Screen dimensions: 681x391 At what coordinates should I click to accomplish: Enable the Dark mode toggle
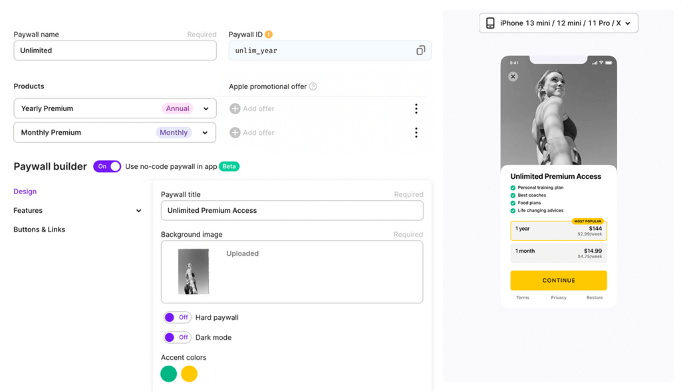[177, 338]
